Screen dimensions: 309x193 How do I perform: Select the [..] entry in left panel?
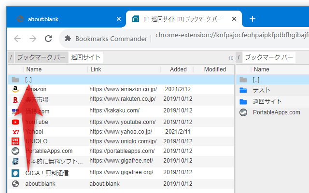28,80
